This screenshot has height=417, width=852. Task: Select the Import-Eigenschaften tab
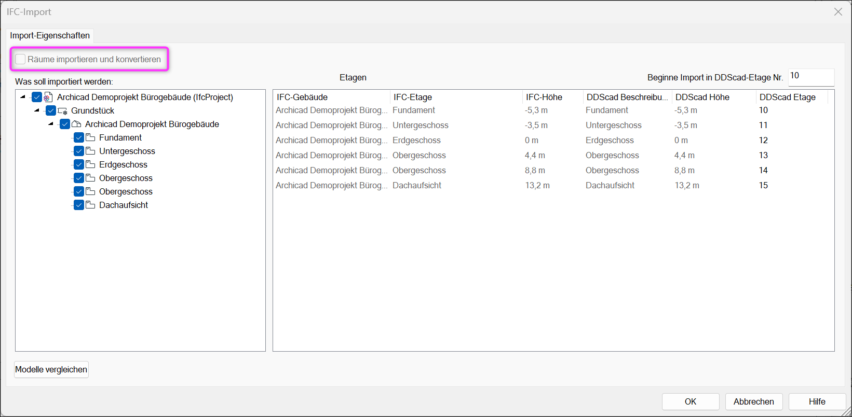[x=50, y=35]
